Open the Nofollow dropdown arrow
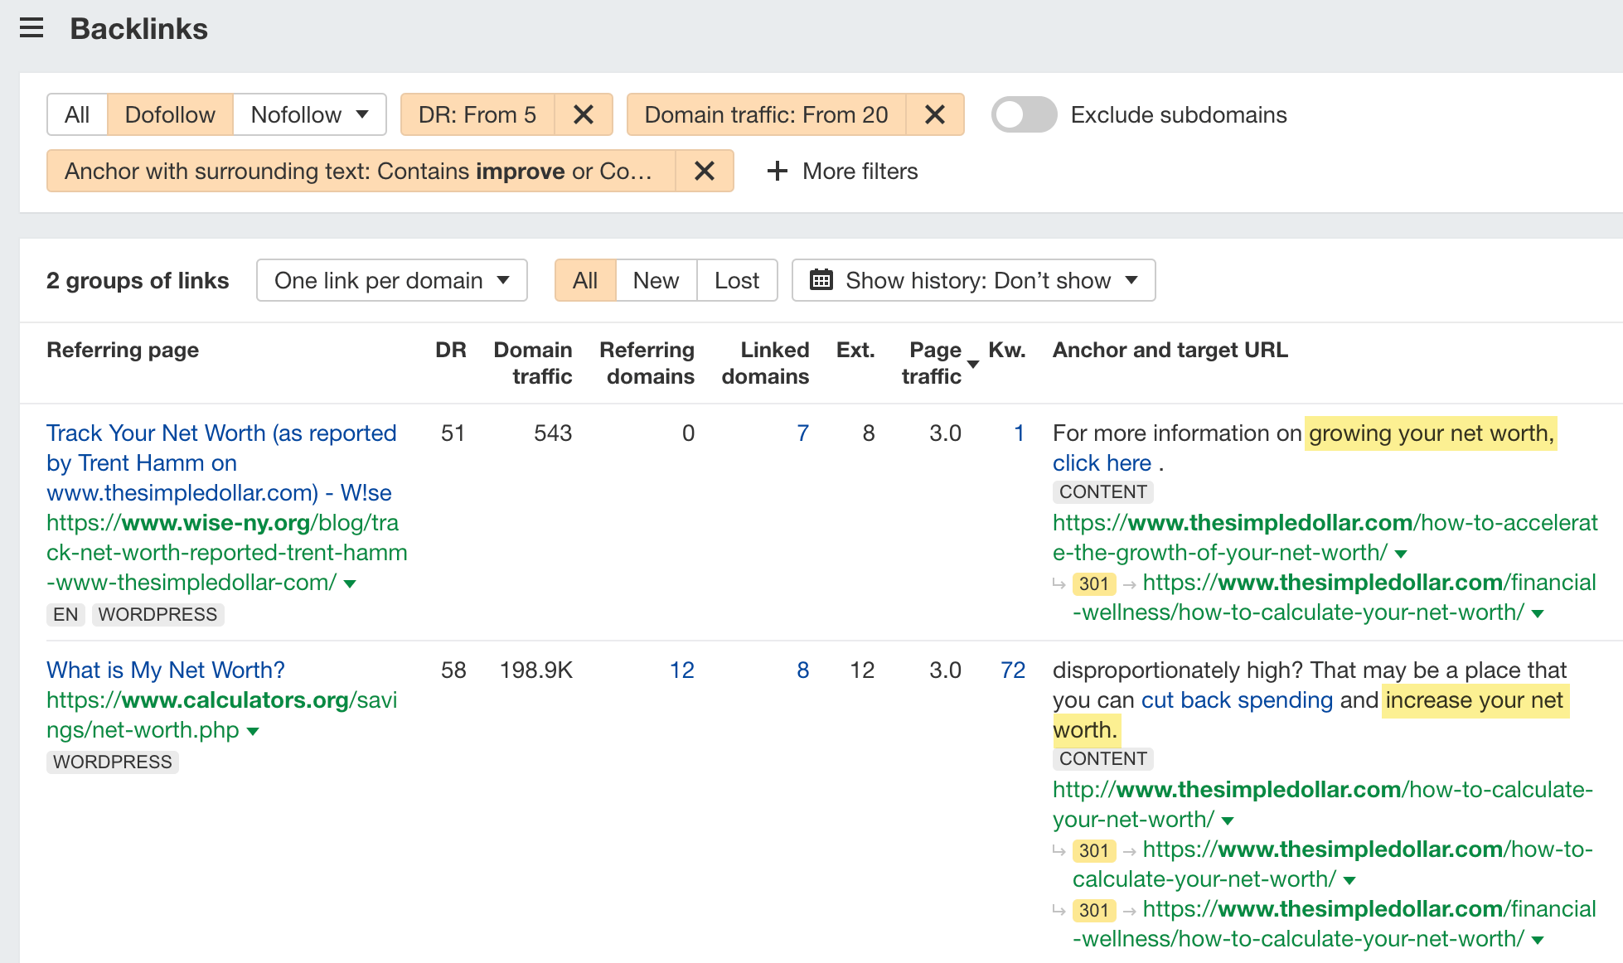The width and height of the screenshot is (1623, 963). (x=363, y=114)
